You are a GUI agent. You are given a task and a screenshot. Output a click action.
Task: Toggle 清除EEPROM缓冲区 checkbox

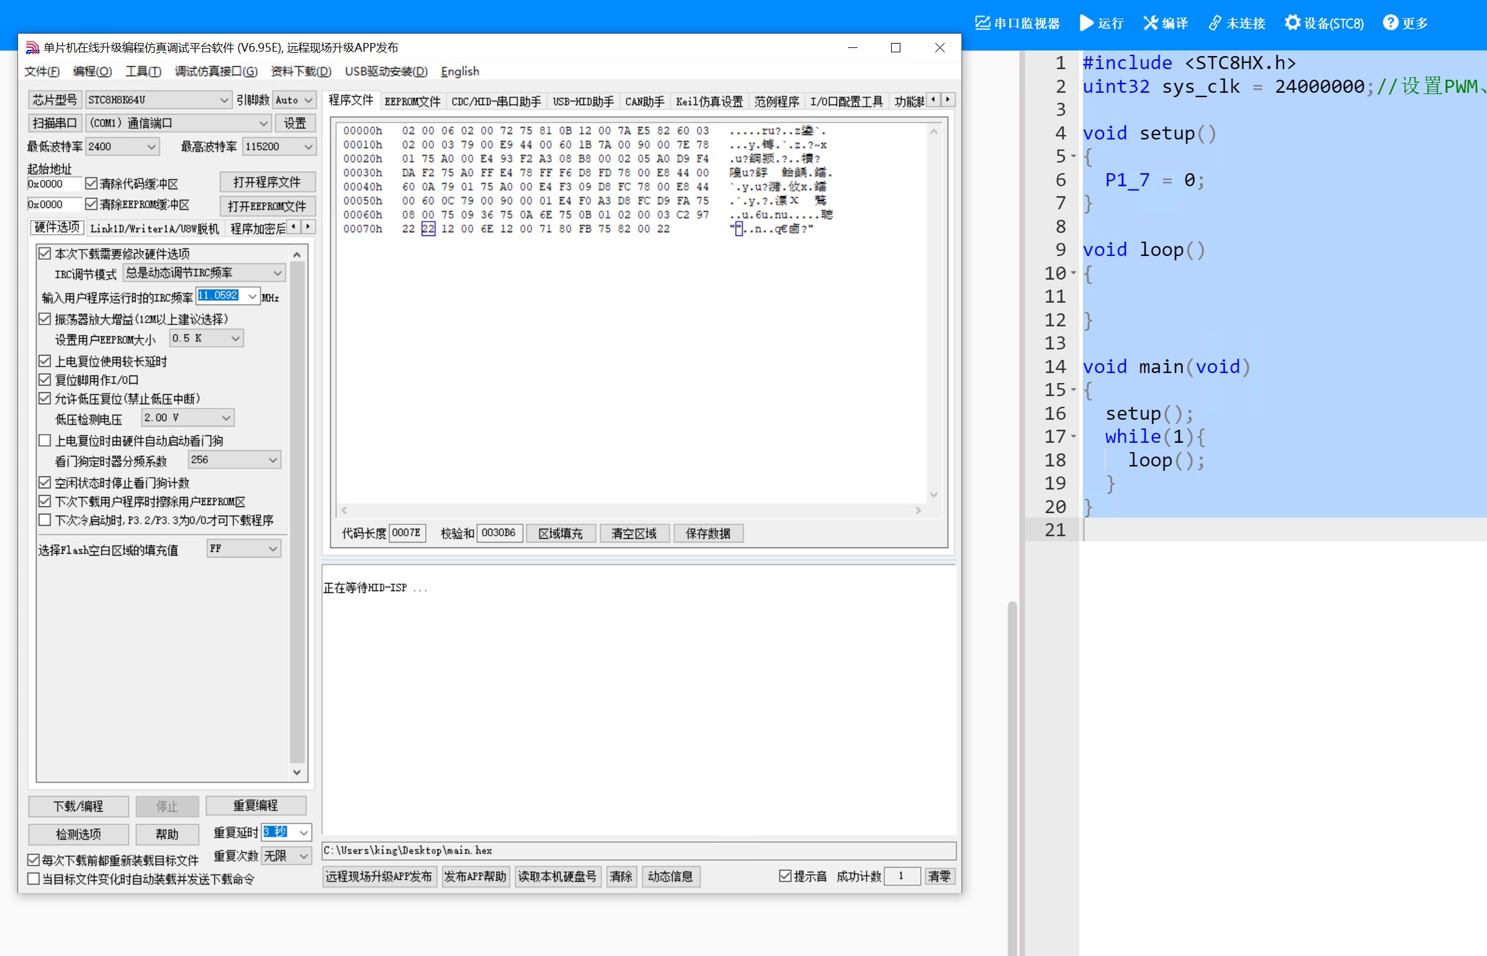[x=92, y=204]
